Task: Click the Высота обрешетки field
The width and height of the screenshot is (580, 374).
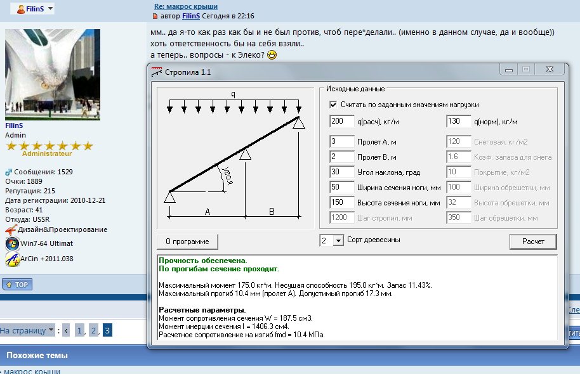Action: pos(459,202)
